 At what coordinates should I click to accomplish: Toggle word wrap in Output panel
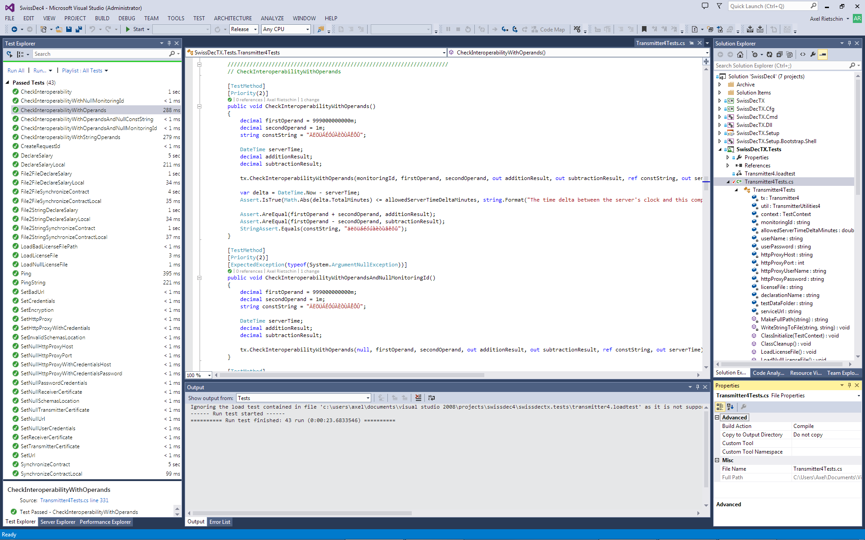click(x=432, y=398)
